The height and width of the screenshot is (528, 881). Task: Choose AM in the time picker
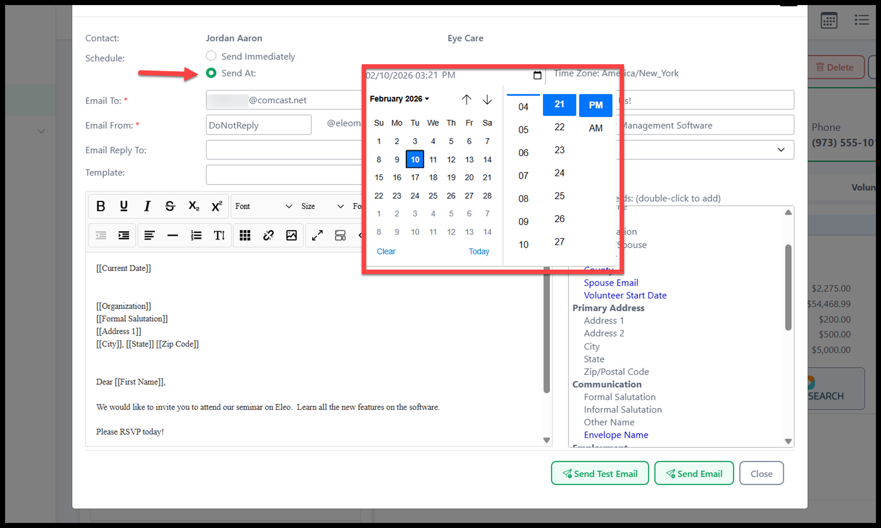click(595, 128)
